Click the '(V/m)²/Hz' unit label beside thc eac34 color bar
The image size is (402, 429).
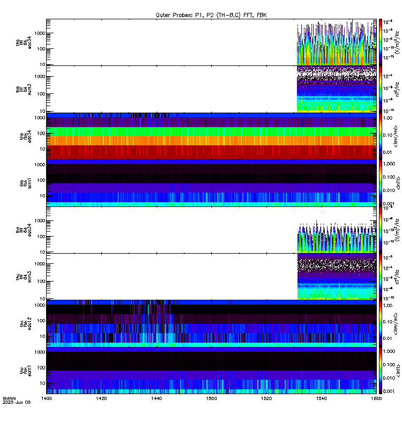[398, 230]
